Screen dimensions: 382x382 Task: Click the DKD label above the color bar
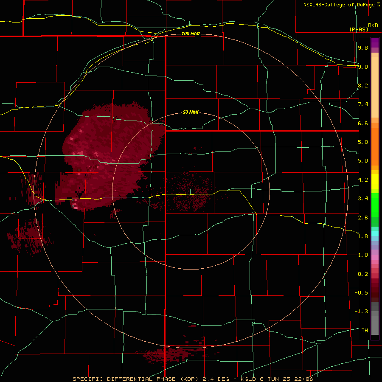pos(373,25)
